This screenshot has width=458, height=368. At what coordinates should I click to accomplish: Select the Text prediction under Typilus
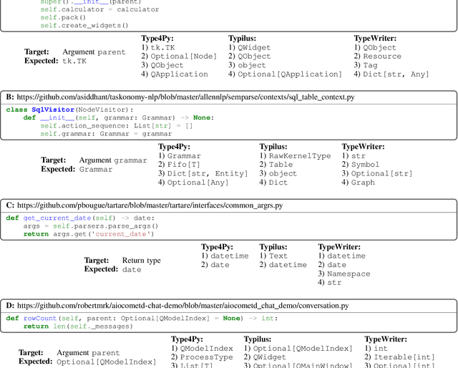[278, 256]
